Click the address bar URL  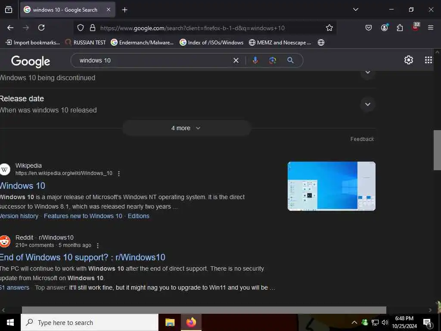193,28
